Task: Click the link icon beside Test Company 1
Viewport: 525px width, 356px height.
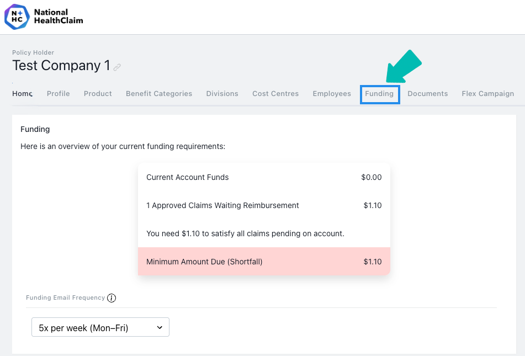Action: coord(117,67)
